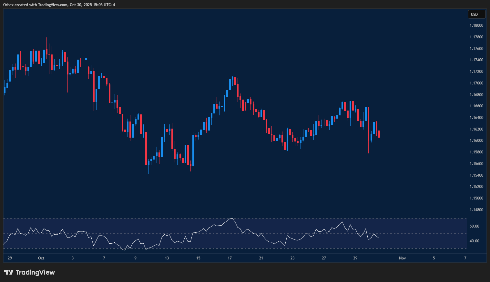Screen dimensions: 490x282
Task: Click the Nov label on the time axis
Action: (x=403, y=258)
